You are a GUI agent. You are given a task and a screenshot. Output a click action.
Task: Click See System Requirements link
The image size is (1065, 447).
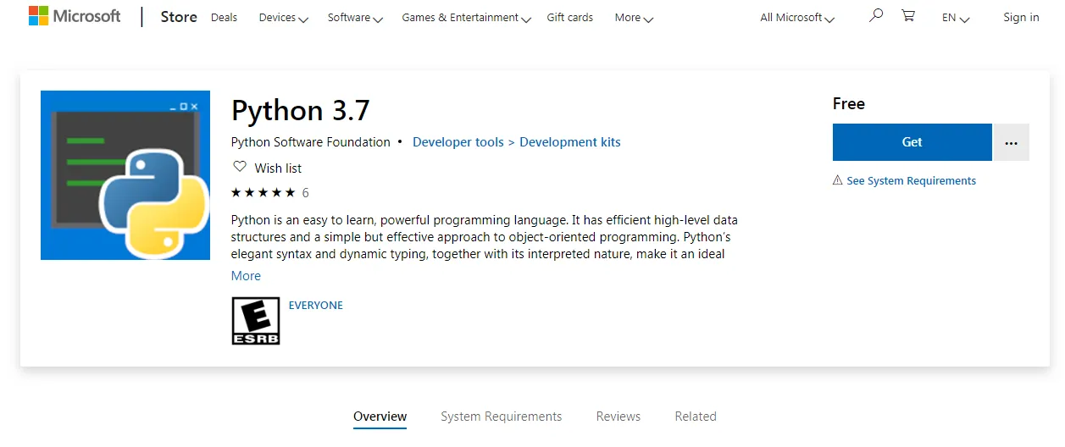click(912, 180)
